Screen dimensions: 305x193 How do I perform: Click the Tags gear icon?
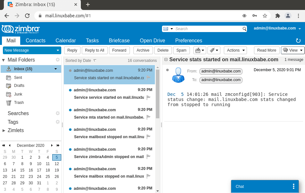point(58,122)
